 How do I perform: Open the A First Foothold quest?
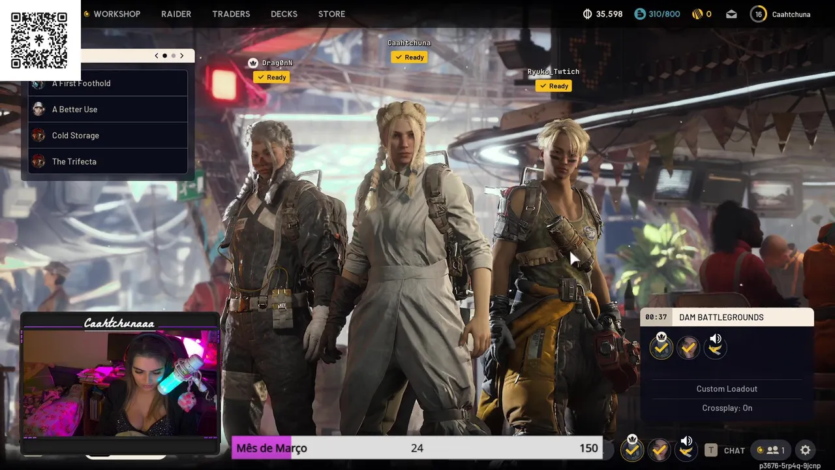pos(108,83)
